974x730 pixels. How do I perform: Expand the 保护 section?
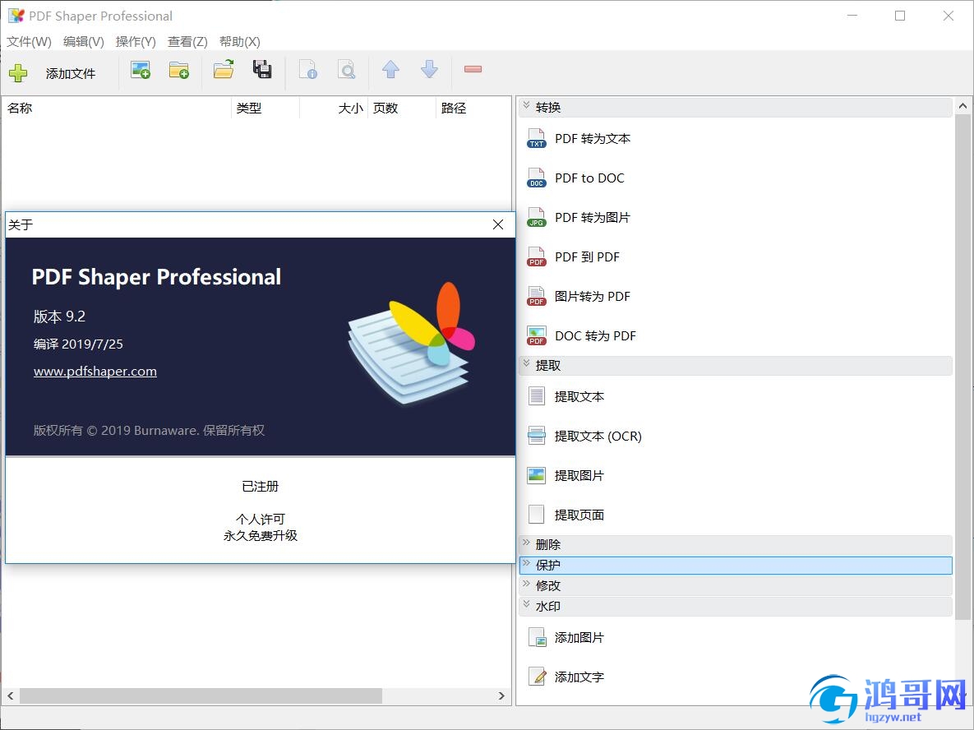pos(736,565)
